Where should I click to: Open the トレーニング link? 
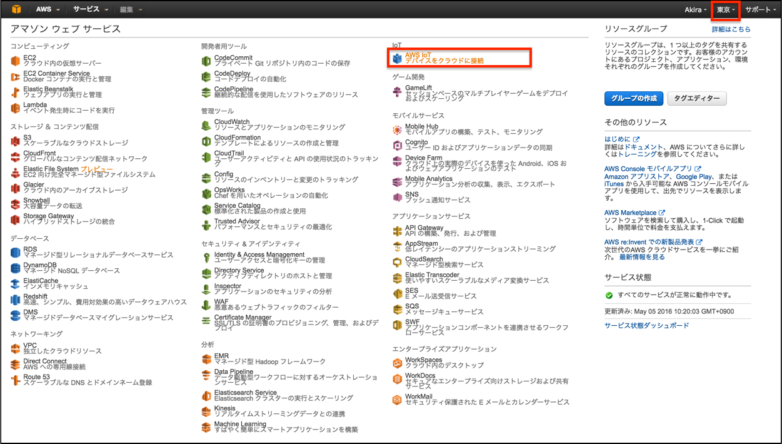pos(638,154)
